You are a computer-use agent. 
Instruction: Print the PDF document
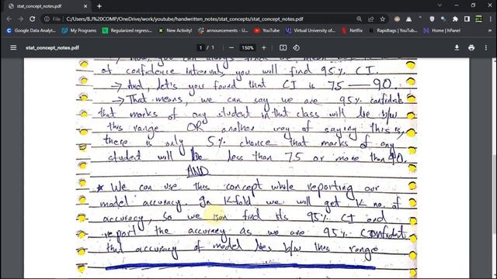[x=471, y=47]
